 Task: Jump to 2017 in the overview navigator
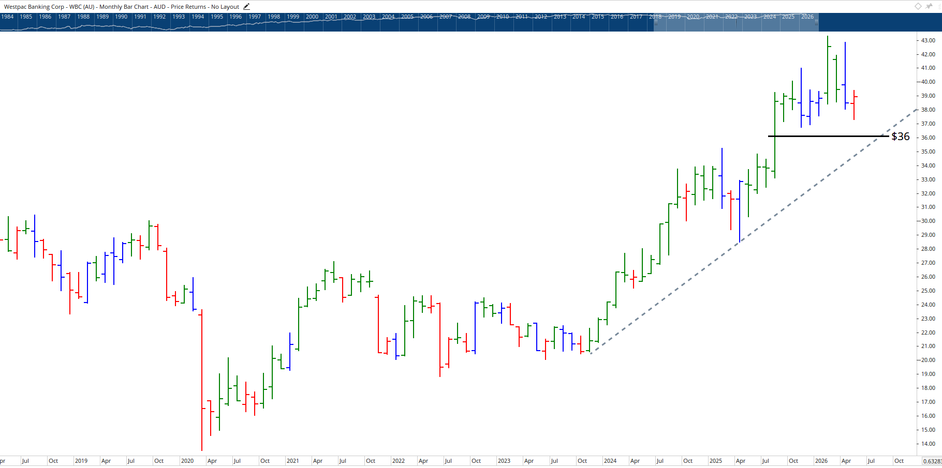[x=636, y=17]
